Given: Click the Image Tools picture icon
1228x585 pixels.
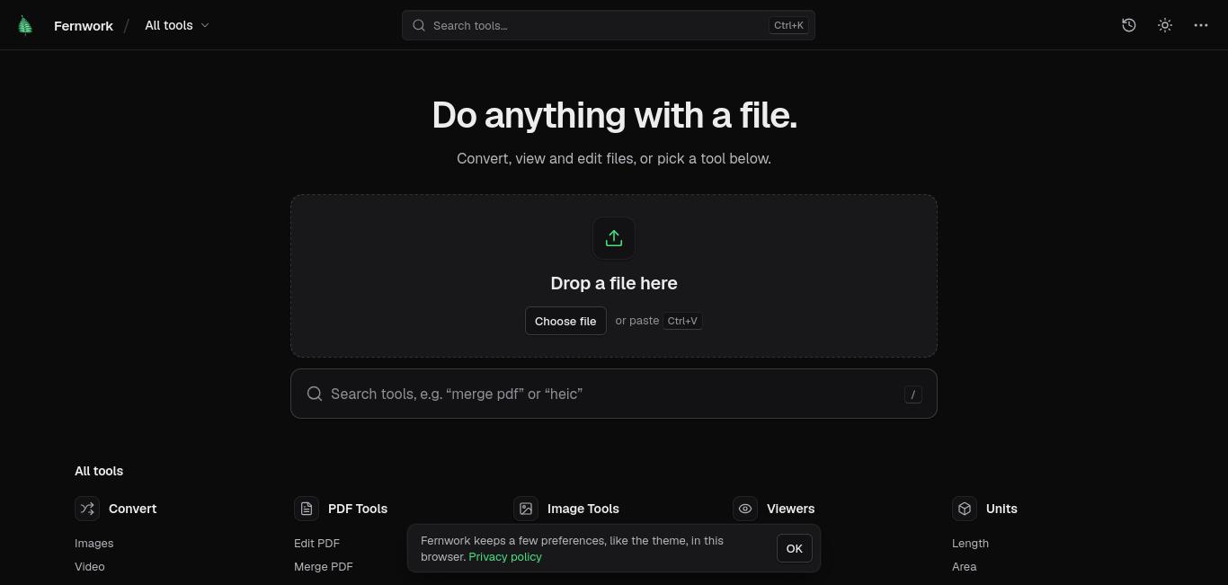Looking at the screenshot, I should click(526, 509).
